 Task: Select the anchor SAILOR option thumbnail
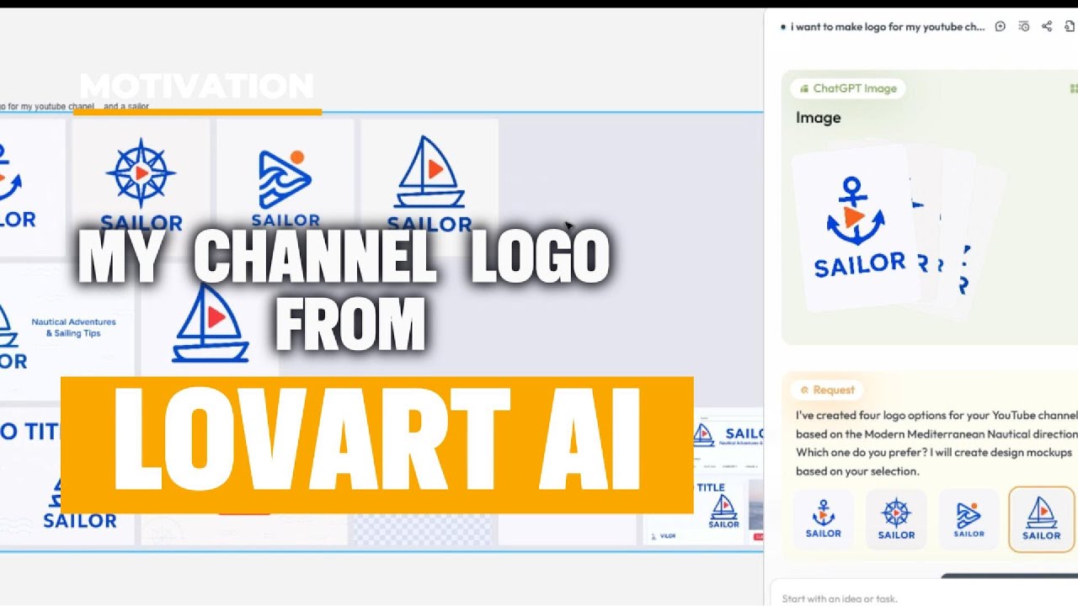[x=824, y=520]
